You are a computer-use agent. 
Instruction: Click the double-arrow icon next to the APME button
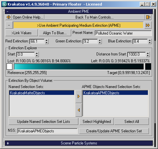[x=148, y=25]
